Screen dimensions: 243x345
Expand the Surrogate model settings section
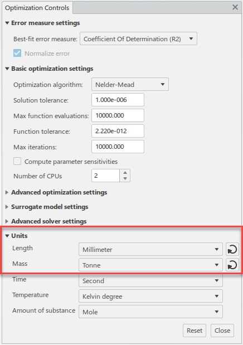(7, 207)
